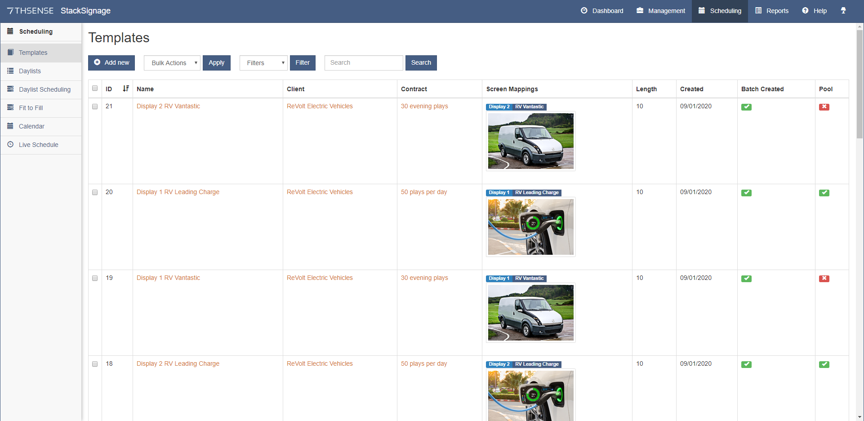Click the Scheduling sidebar header
Image resolution: width=864 pixels, height=421 pixels.
coord(41,31)
